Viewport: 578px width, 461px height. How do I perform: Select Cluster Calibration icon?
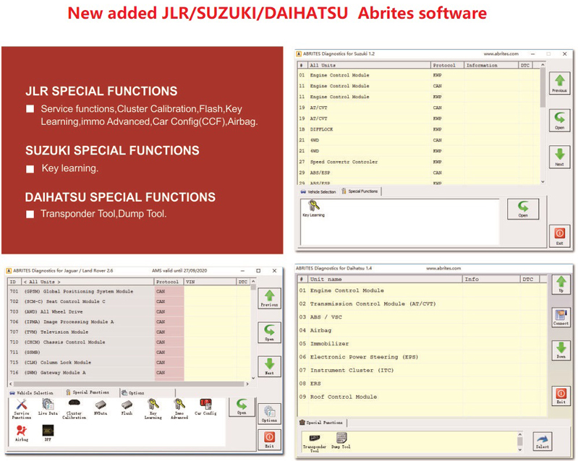coord(74,410)
